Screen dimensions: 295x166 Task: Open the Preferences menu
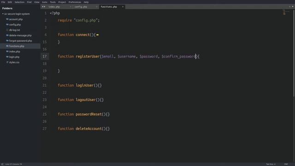[x=75, y=2]
